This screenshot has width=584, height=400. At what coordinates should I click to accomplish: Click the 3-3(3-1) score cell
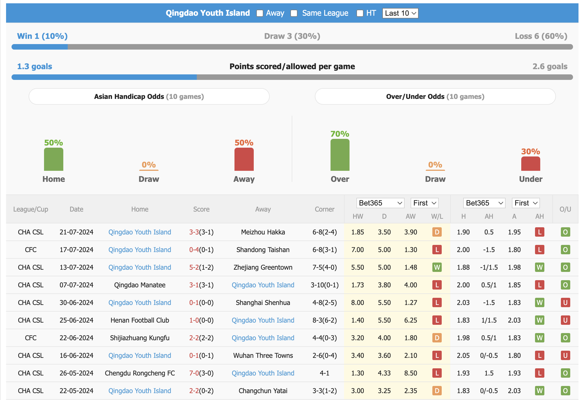(x=201, y=232)
